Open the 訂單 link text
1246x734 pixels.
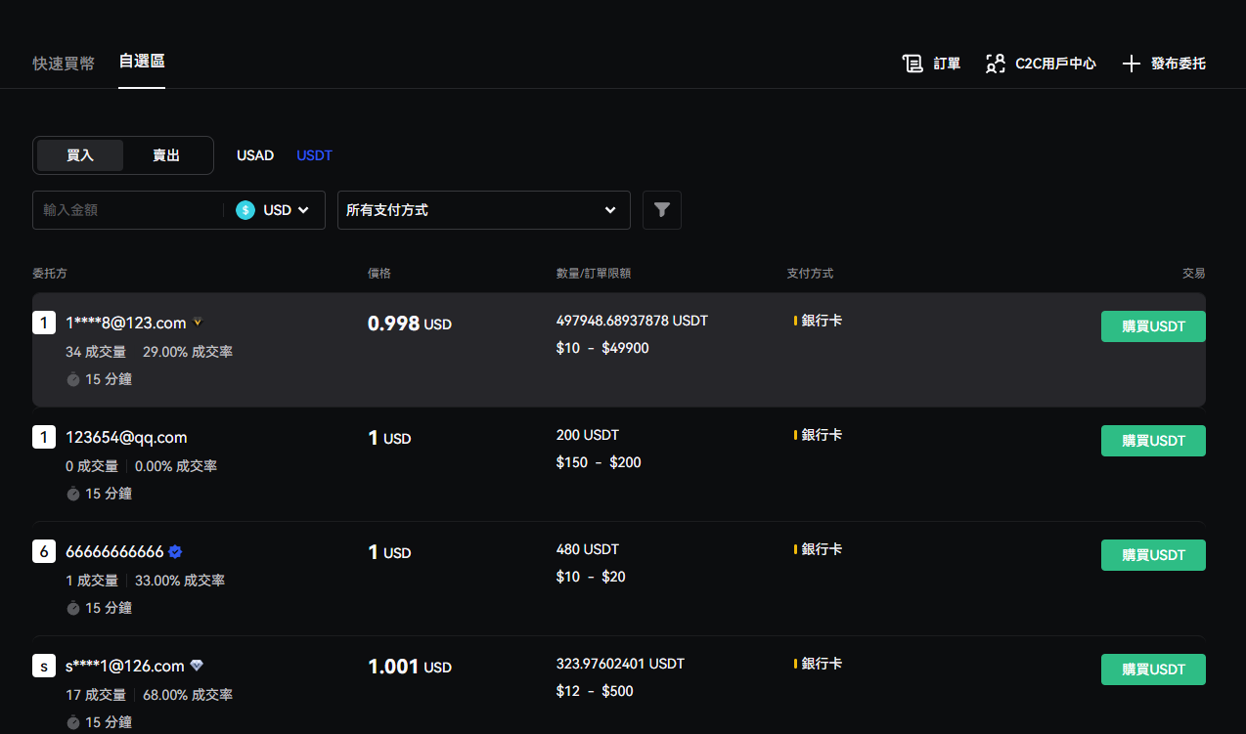[x=947, y=64]
